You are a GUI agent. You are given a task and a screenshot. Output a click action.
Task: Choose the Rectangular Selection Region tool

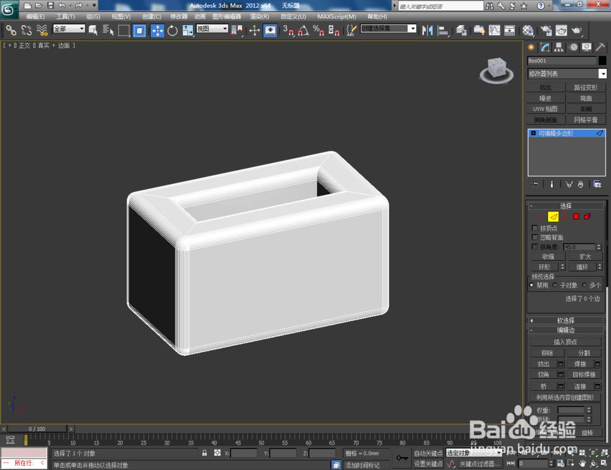pyautogui.click(x=124, y=30)
